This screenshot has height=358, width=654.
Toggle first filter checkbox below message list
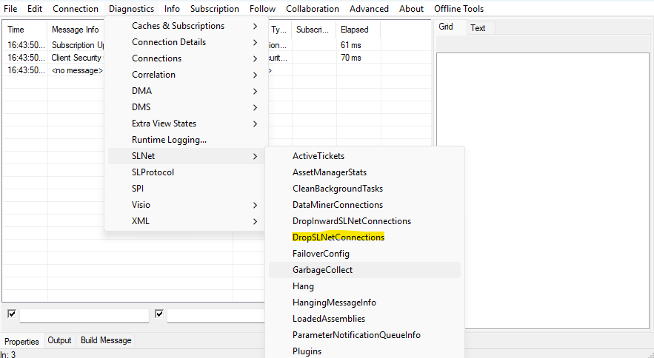12,314
